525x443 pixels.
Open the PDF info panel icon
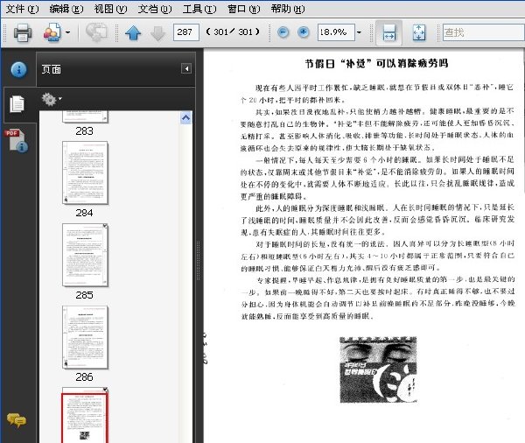coord(17,141)
